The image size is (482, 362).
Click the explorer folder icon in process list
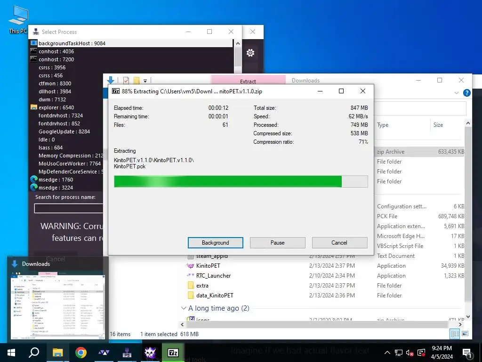[x=34, y=107]
